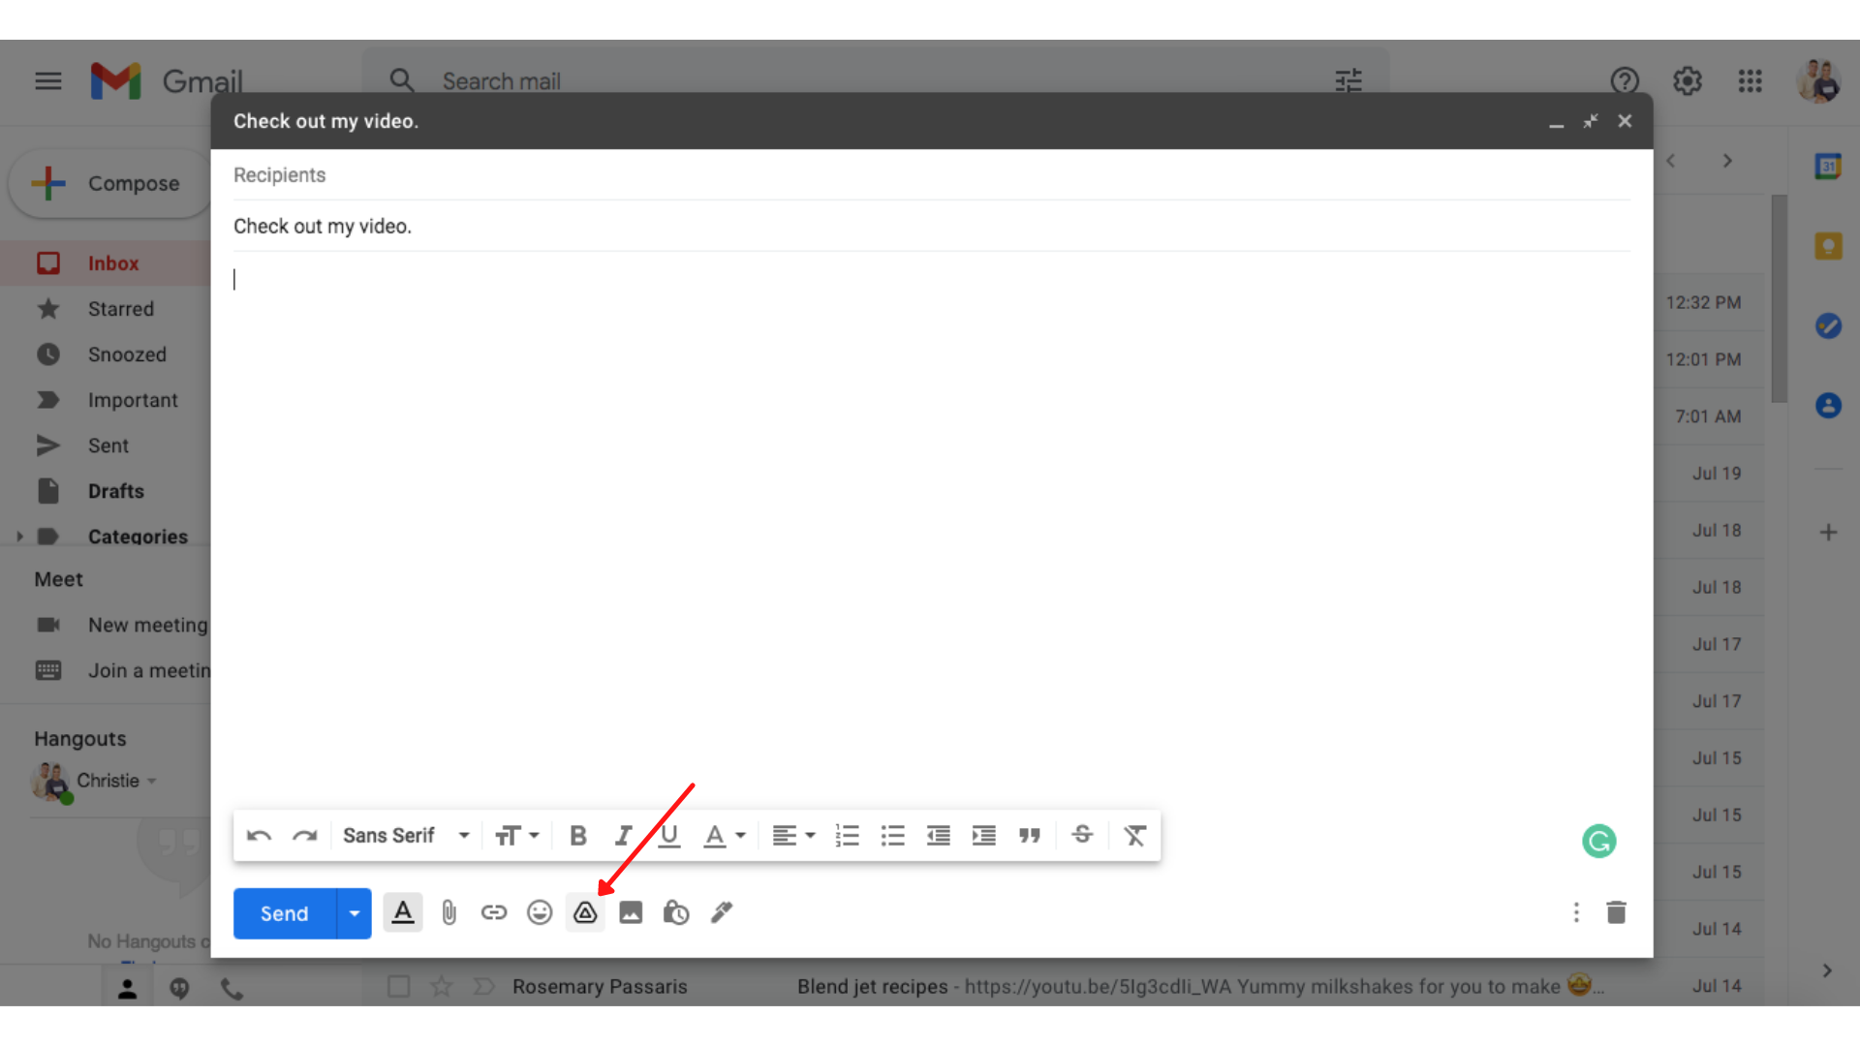Image resolution: width=1860 pixels, height=1046 pixels.
Task: Click the Insert Link icon
Action: [x=493, y=912]
